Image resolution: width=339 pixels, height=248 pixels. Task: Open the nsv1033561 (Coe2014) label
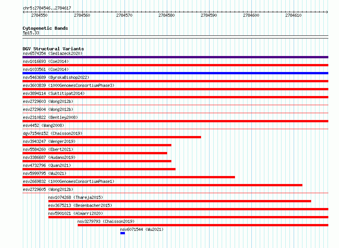pyautogui.click(x=46, y=69)
